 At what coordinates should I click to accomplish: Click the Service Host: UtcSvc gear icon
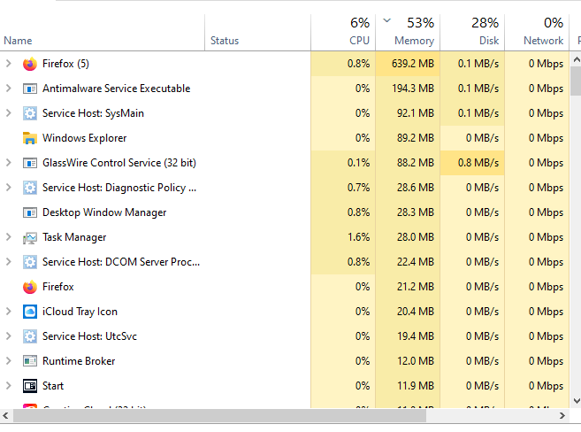click(30, 336)
